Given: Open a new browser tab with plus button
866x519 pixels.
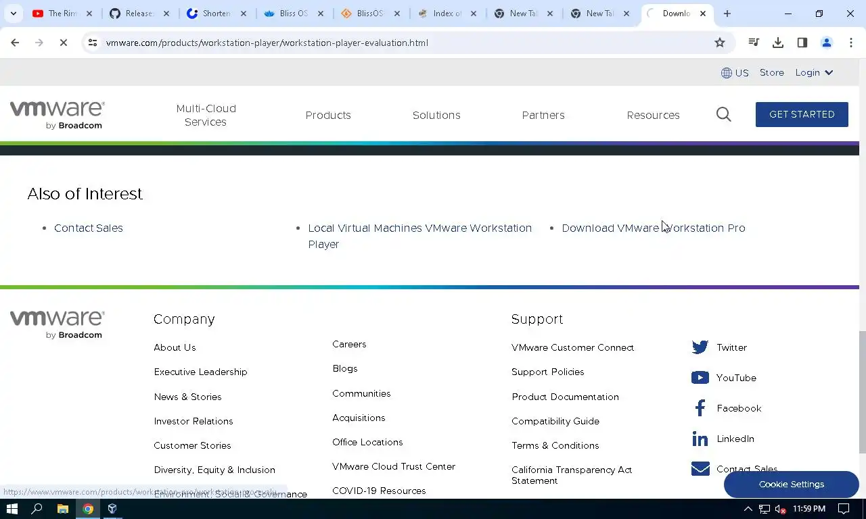Looking at the screenshot, I should coord(727,14).
